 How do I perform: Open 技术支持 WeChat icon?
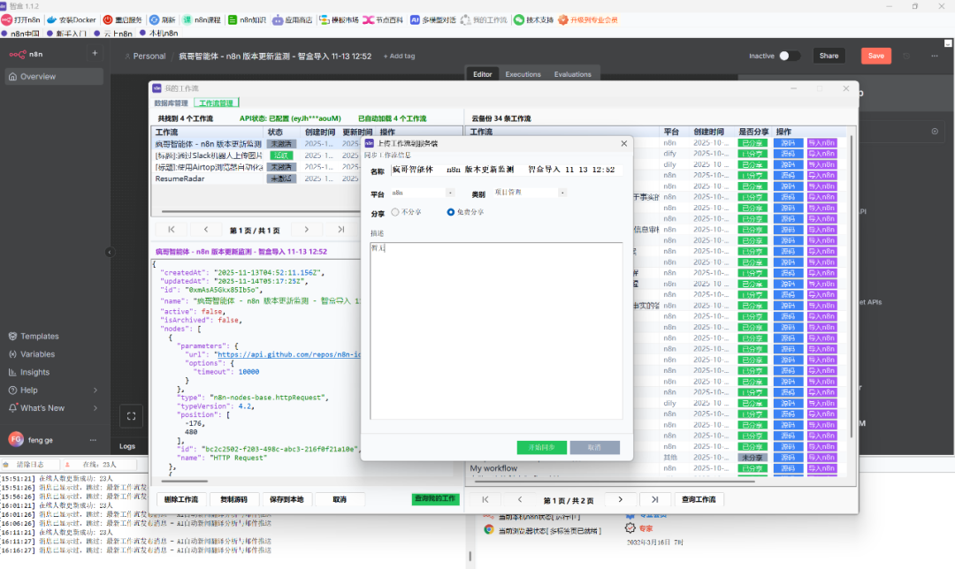point(519,20)
